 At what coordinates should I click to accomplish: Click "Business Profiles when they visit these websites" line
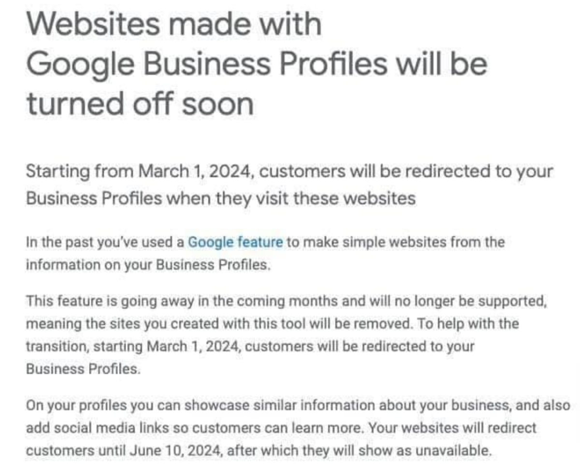click(220, 198)
